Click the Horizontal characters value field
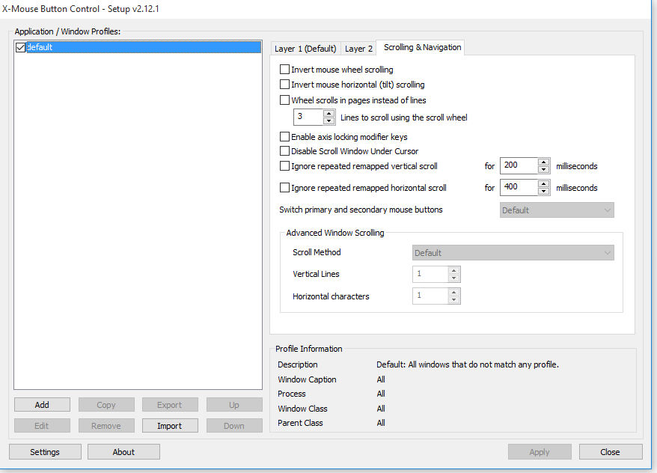 pyautogui.click(x=430, y=296)
